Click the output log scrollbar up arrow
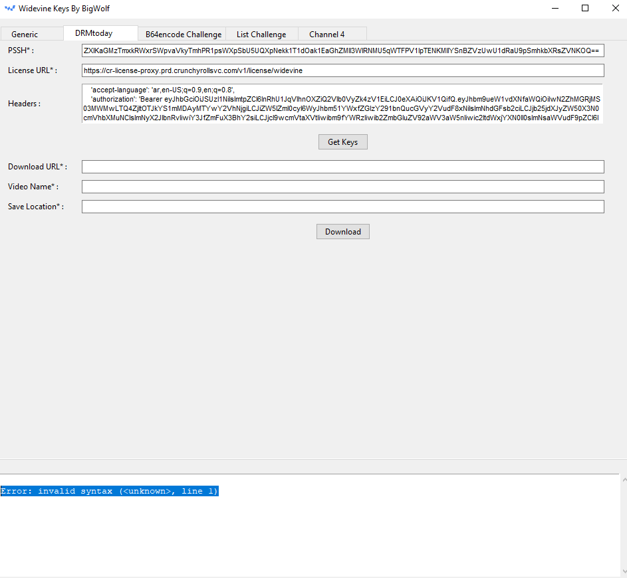The image size is (627, 578). point(624,479)
